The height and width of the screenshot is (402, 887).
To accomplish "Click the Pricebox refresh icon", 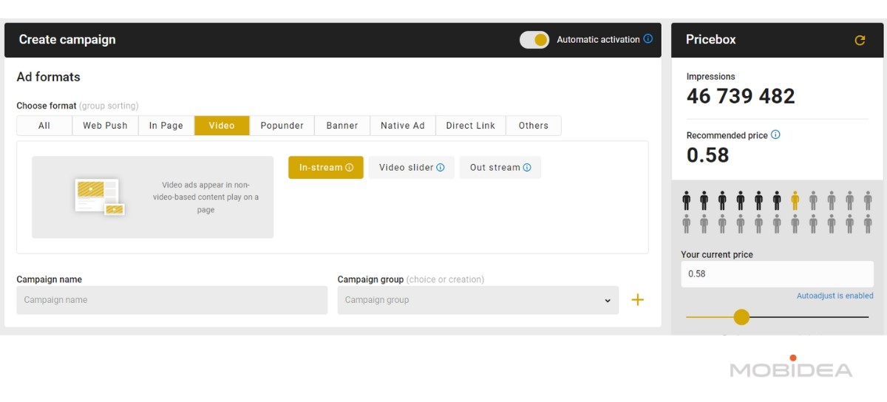I will [x=860, y=40].
